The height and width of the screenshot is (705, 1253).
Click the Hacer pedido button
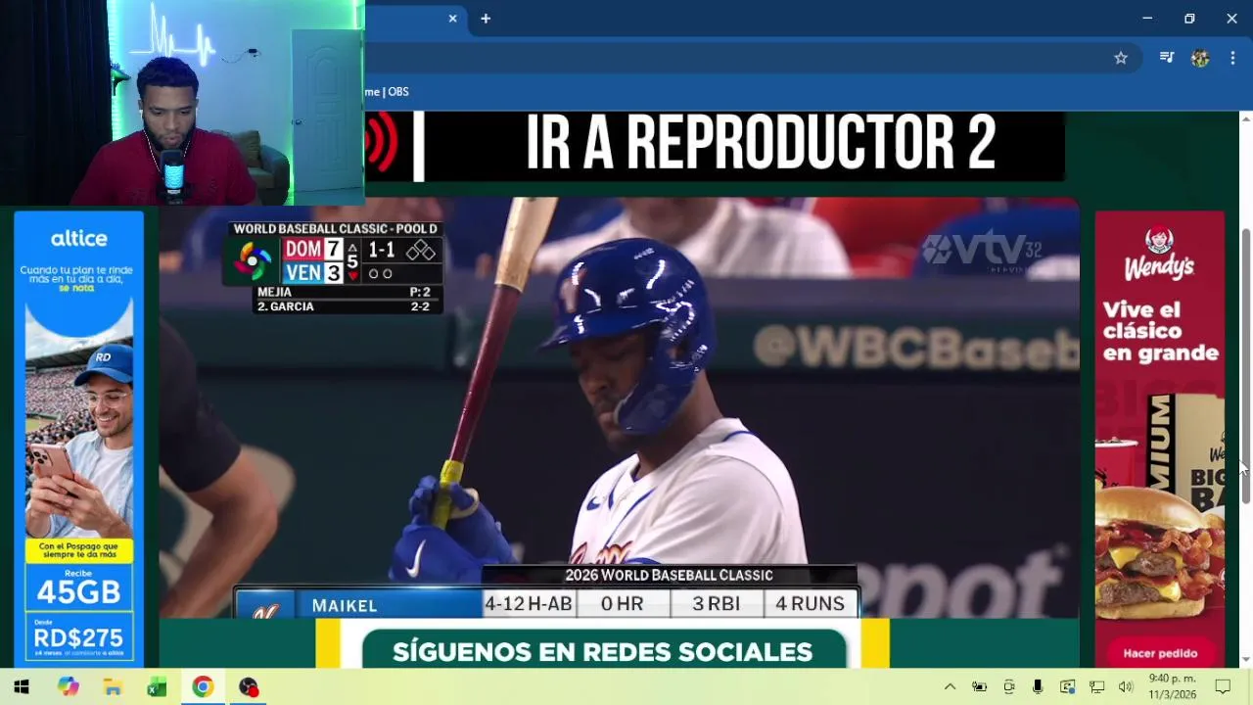(x=1160, y=653)
